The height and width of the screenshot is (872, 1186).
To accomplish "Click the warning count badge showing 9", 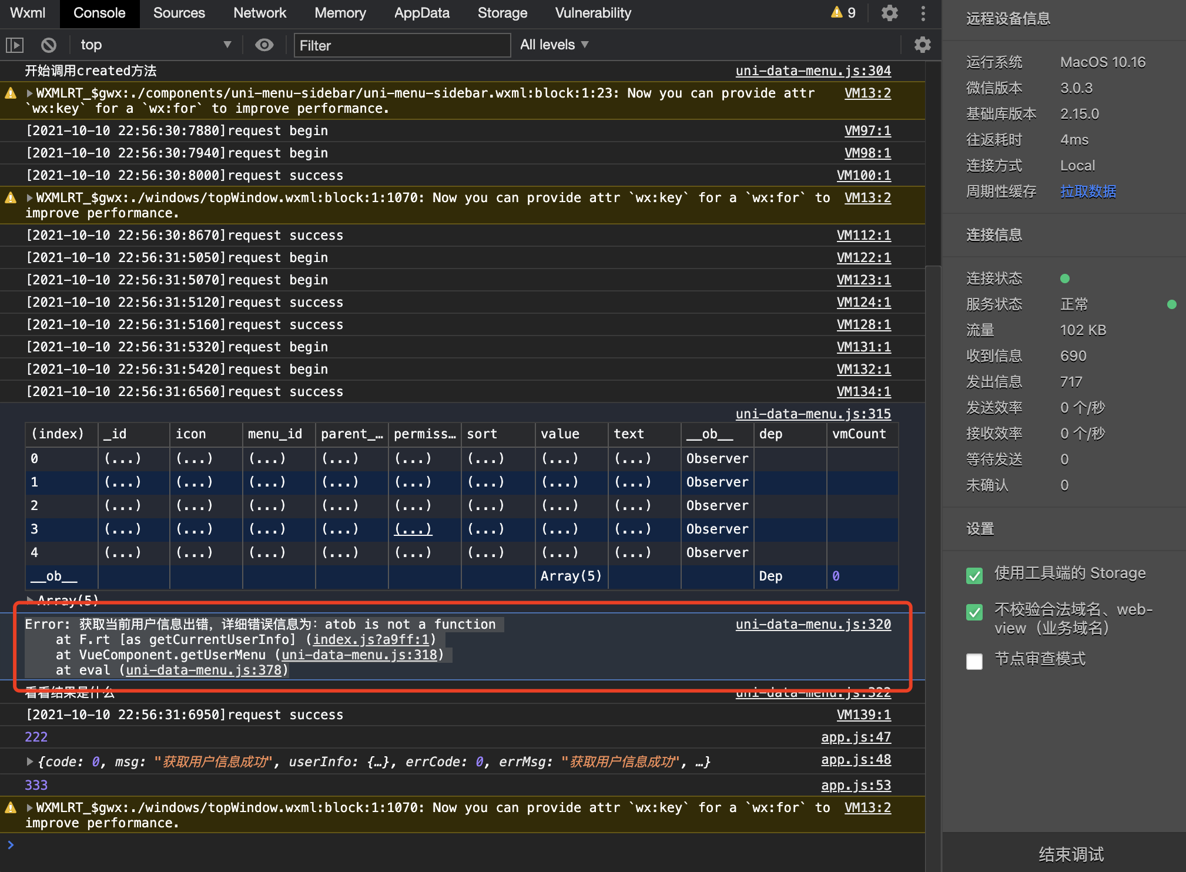I will click(x=843, y=13).
